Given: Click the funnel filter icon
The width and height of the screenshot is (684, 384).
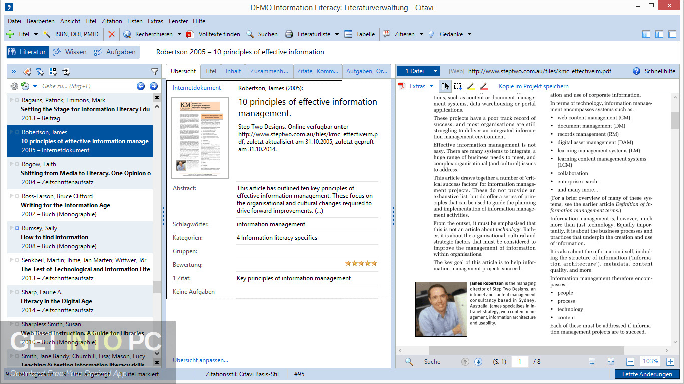Looking at the screenshot, I should (x=155, y=72).
